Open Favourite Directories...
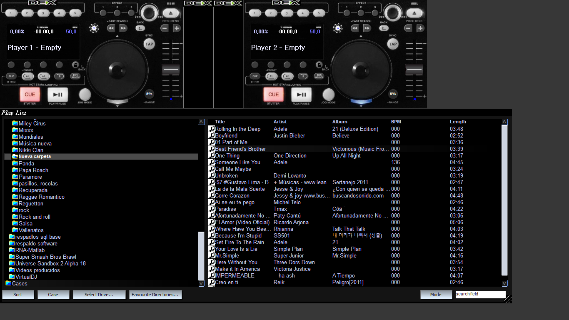The width and height of the screenshot is (569, 320). [155, 295]
